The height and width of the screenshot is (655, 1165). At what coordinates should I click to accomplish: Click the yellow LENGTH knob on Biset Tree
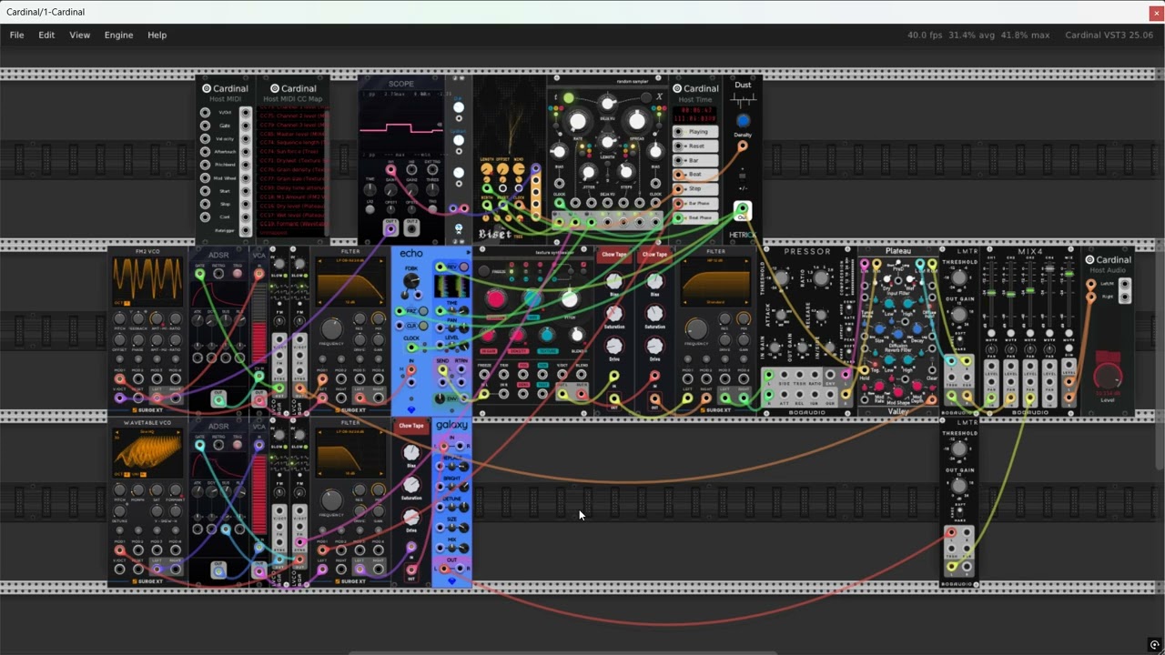pyautogui.click(x=486, y=169)
